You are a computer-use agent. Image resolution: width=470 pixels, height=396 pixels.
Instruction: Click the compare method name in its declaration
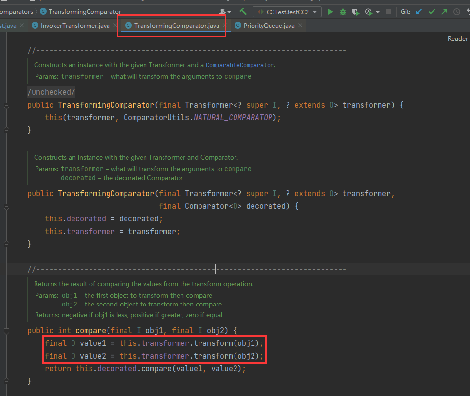coord(90,331)
